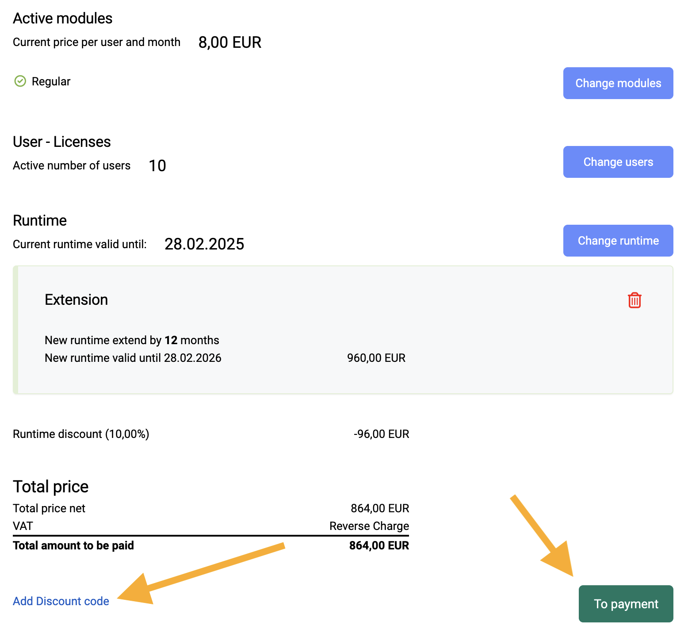Click the active users count 10
This screenshot has height=637, width=688.
point(157,166)
